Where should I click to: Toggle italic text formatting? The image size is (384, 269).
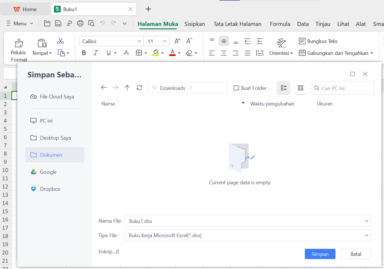(x=96, y=53)
